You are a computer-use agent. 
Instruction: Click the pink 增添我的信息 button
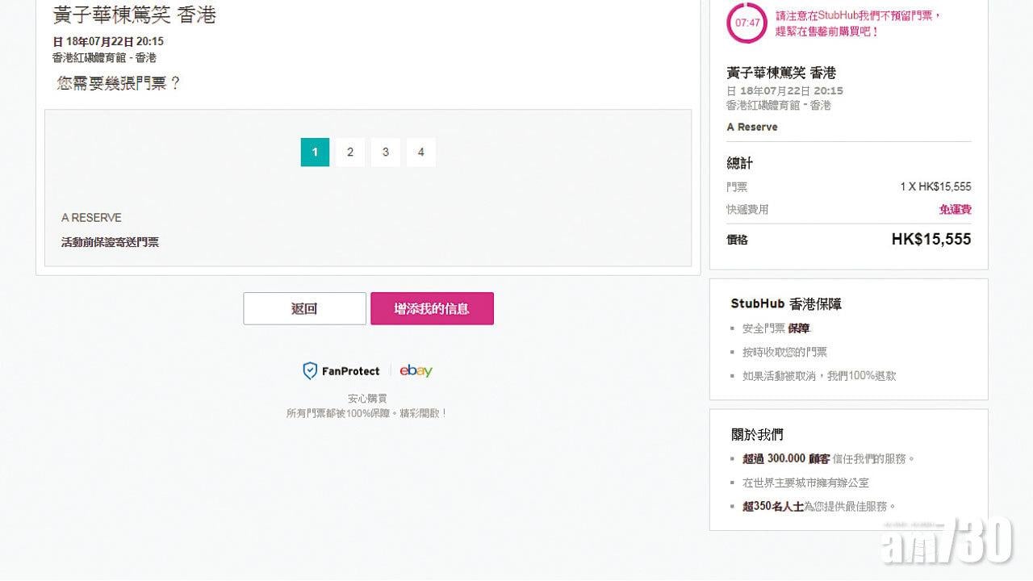pyautogui.click(x=432, y=308)
